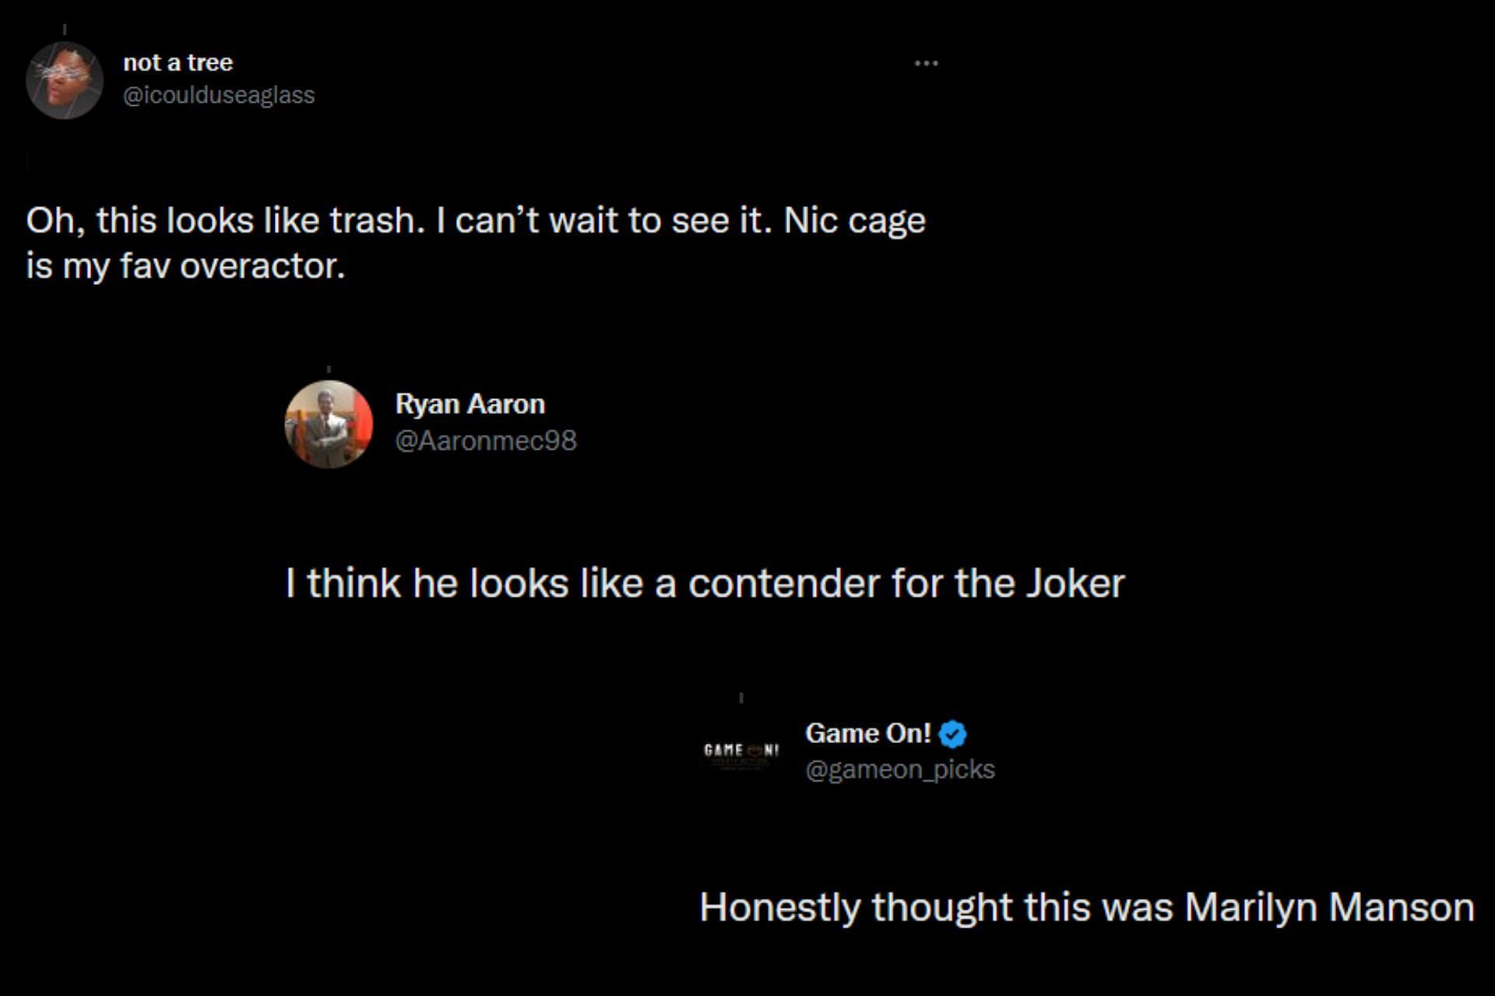Open the more options ellipsis on first tweet
Image resolution: width=1495 pixels, height=996 pixels.
click(926, 63)
